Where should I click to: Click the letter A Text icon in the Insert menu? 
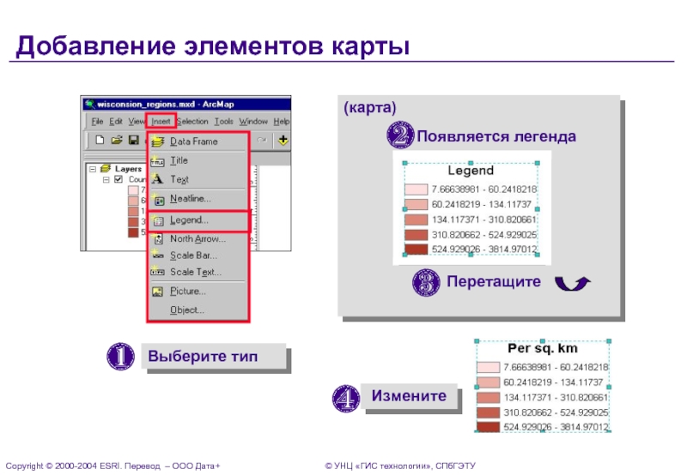pyautogui.click(x=157, y=179)
